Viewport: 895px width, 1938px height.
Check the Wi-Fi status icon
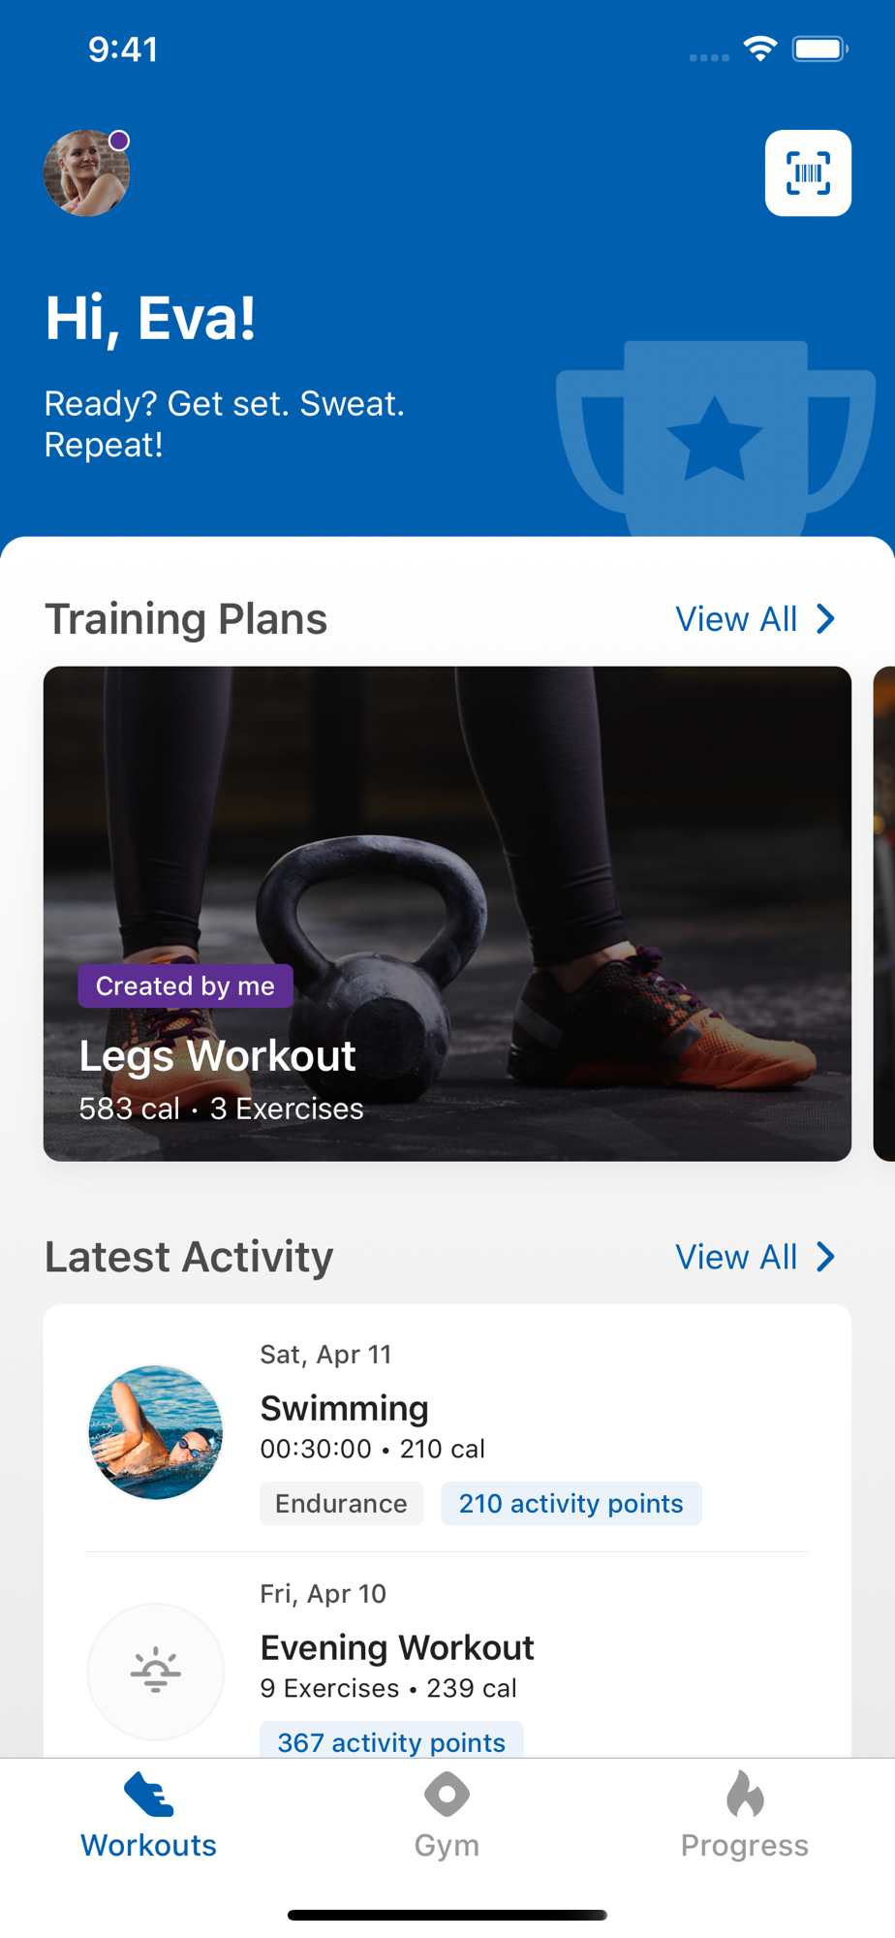point(760,48)
